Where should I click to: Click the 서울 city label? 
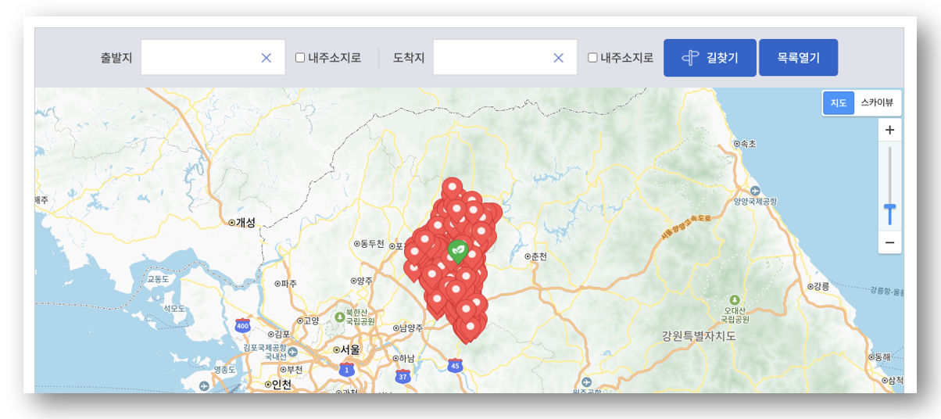pos(349,349)
